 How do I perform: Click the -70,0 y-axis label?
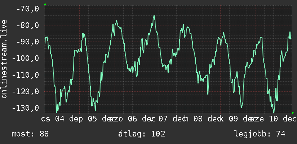28,9
